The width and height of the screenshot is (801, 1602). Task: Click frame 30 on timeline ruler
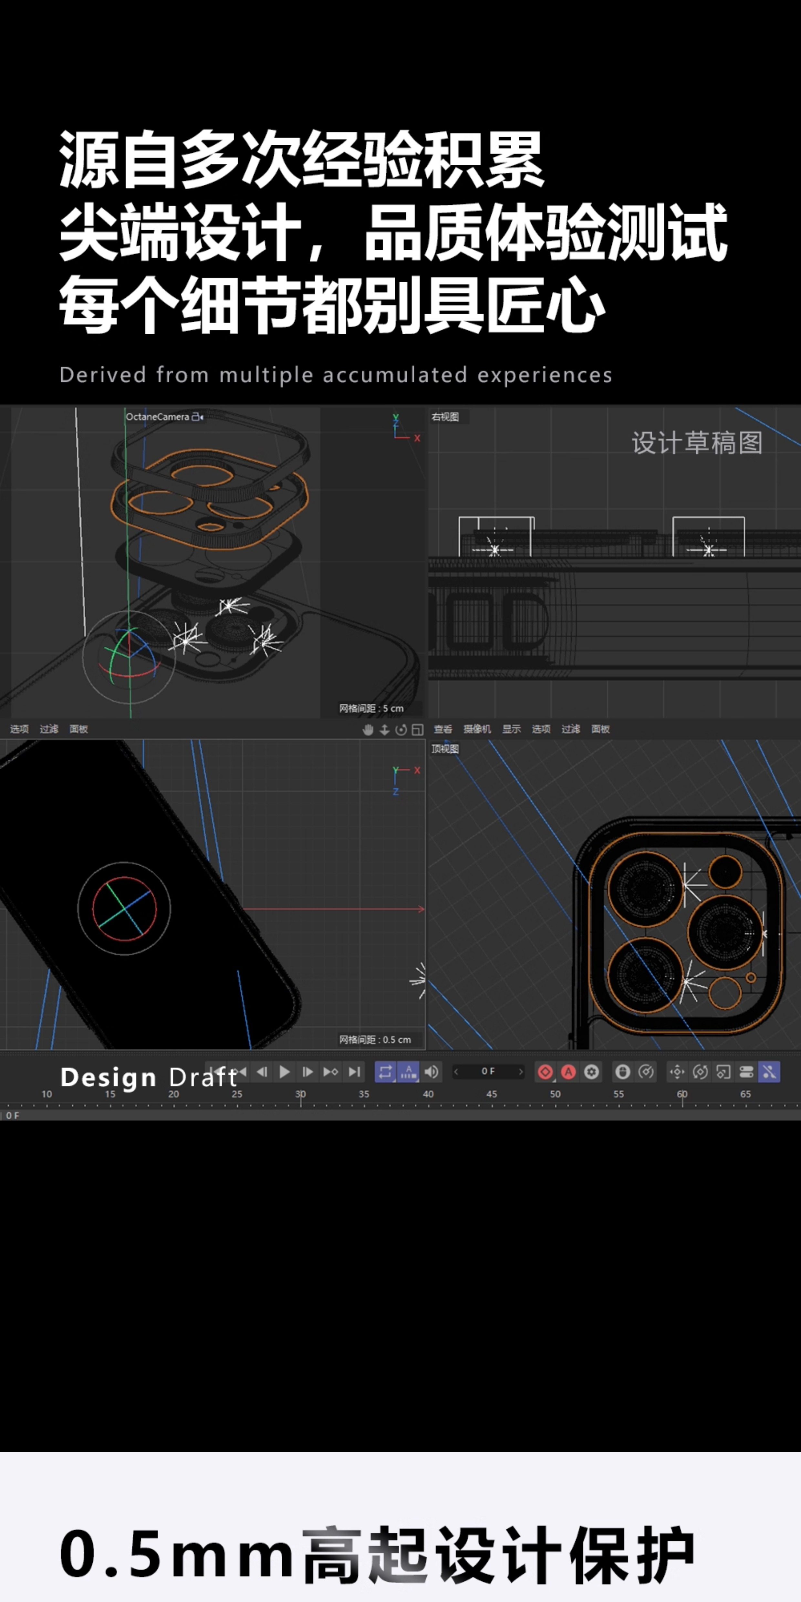coord(301,1097)
